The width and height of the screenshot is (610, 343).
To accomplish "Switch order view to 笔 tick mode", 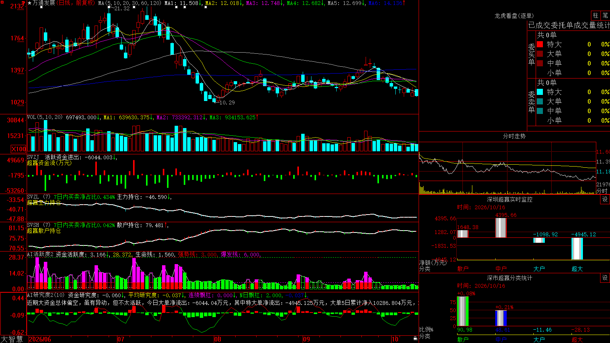I will point(605,16).
